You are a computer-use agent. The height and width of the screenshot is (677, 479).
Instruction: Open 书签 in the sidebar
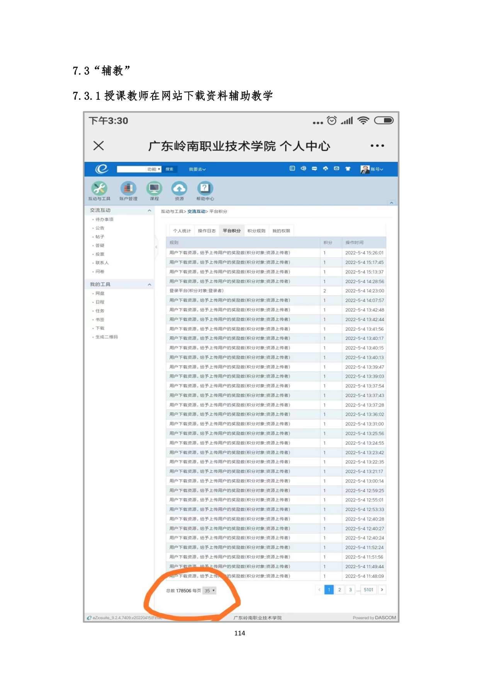point(100,319)
